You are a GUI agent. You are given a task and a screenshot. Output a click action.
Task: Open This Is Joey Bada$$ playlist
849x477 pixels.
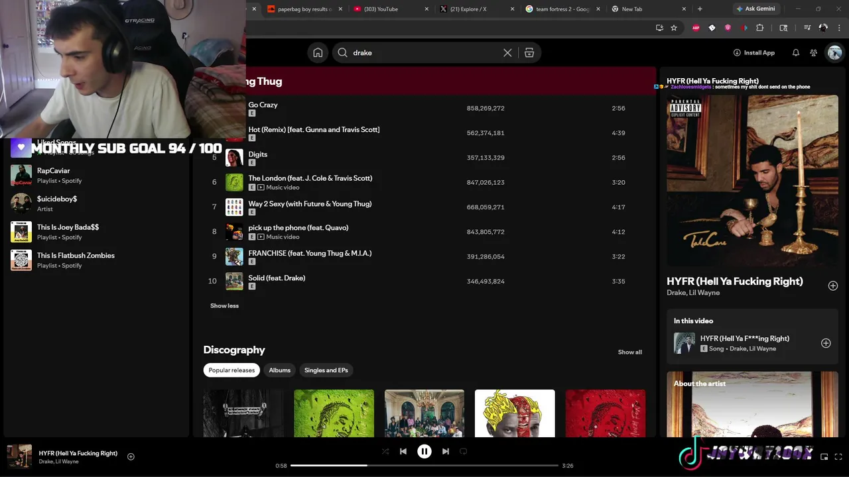pos(96,232)
